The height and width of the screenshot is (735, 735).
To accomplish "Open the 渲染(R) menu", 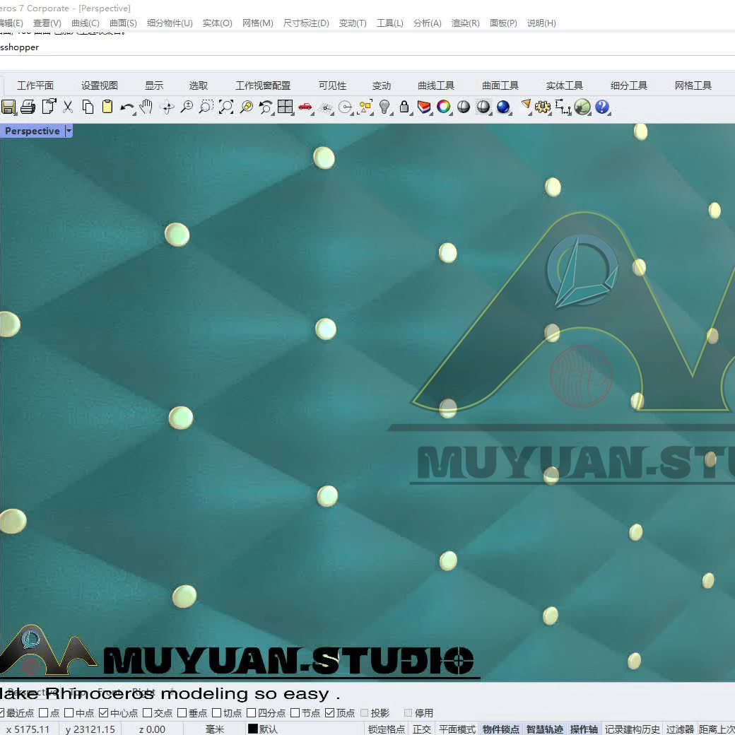I will (466, 23).
